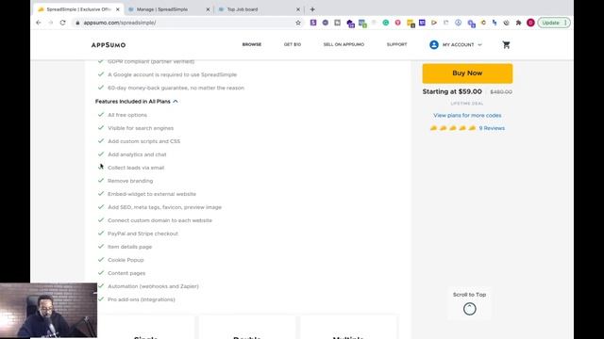
Task: Click the Grammarly green extension icon
Action: click(386, 23)
